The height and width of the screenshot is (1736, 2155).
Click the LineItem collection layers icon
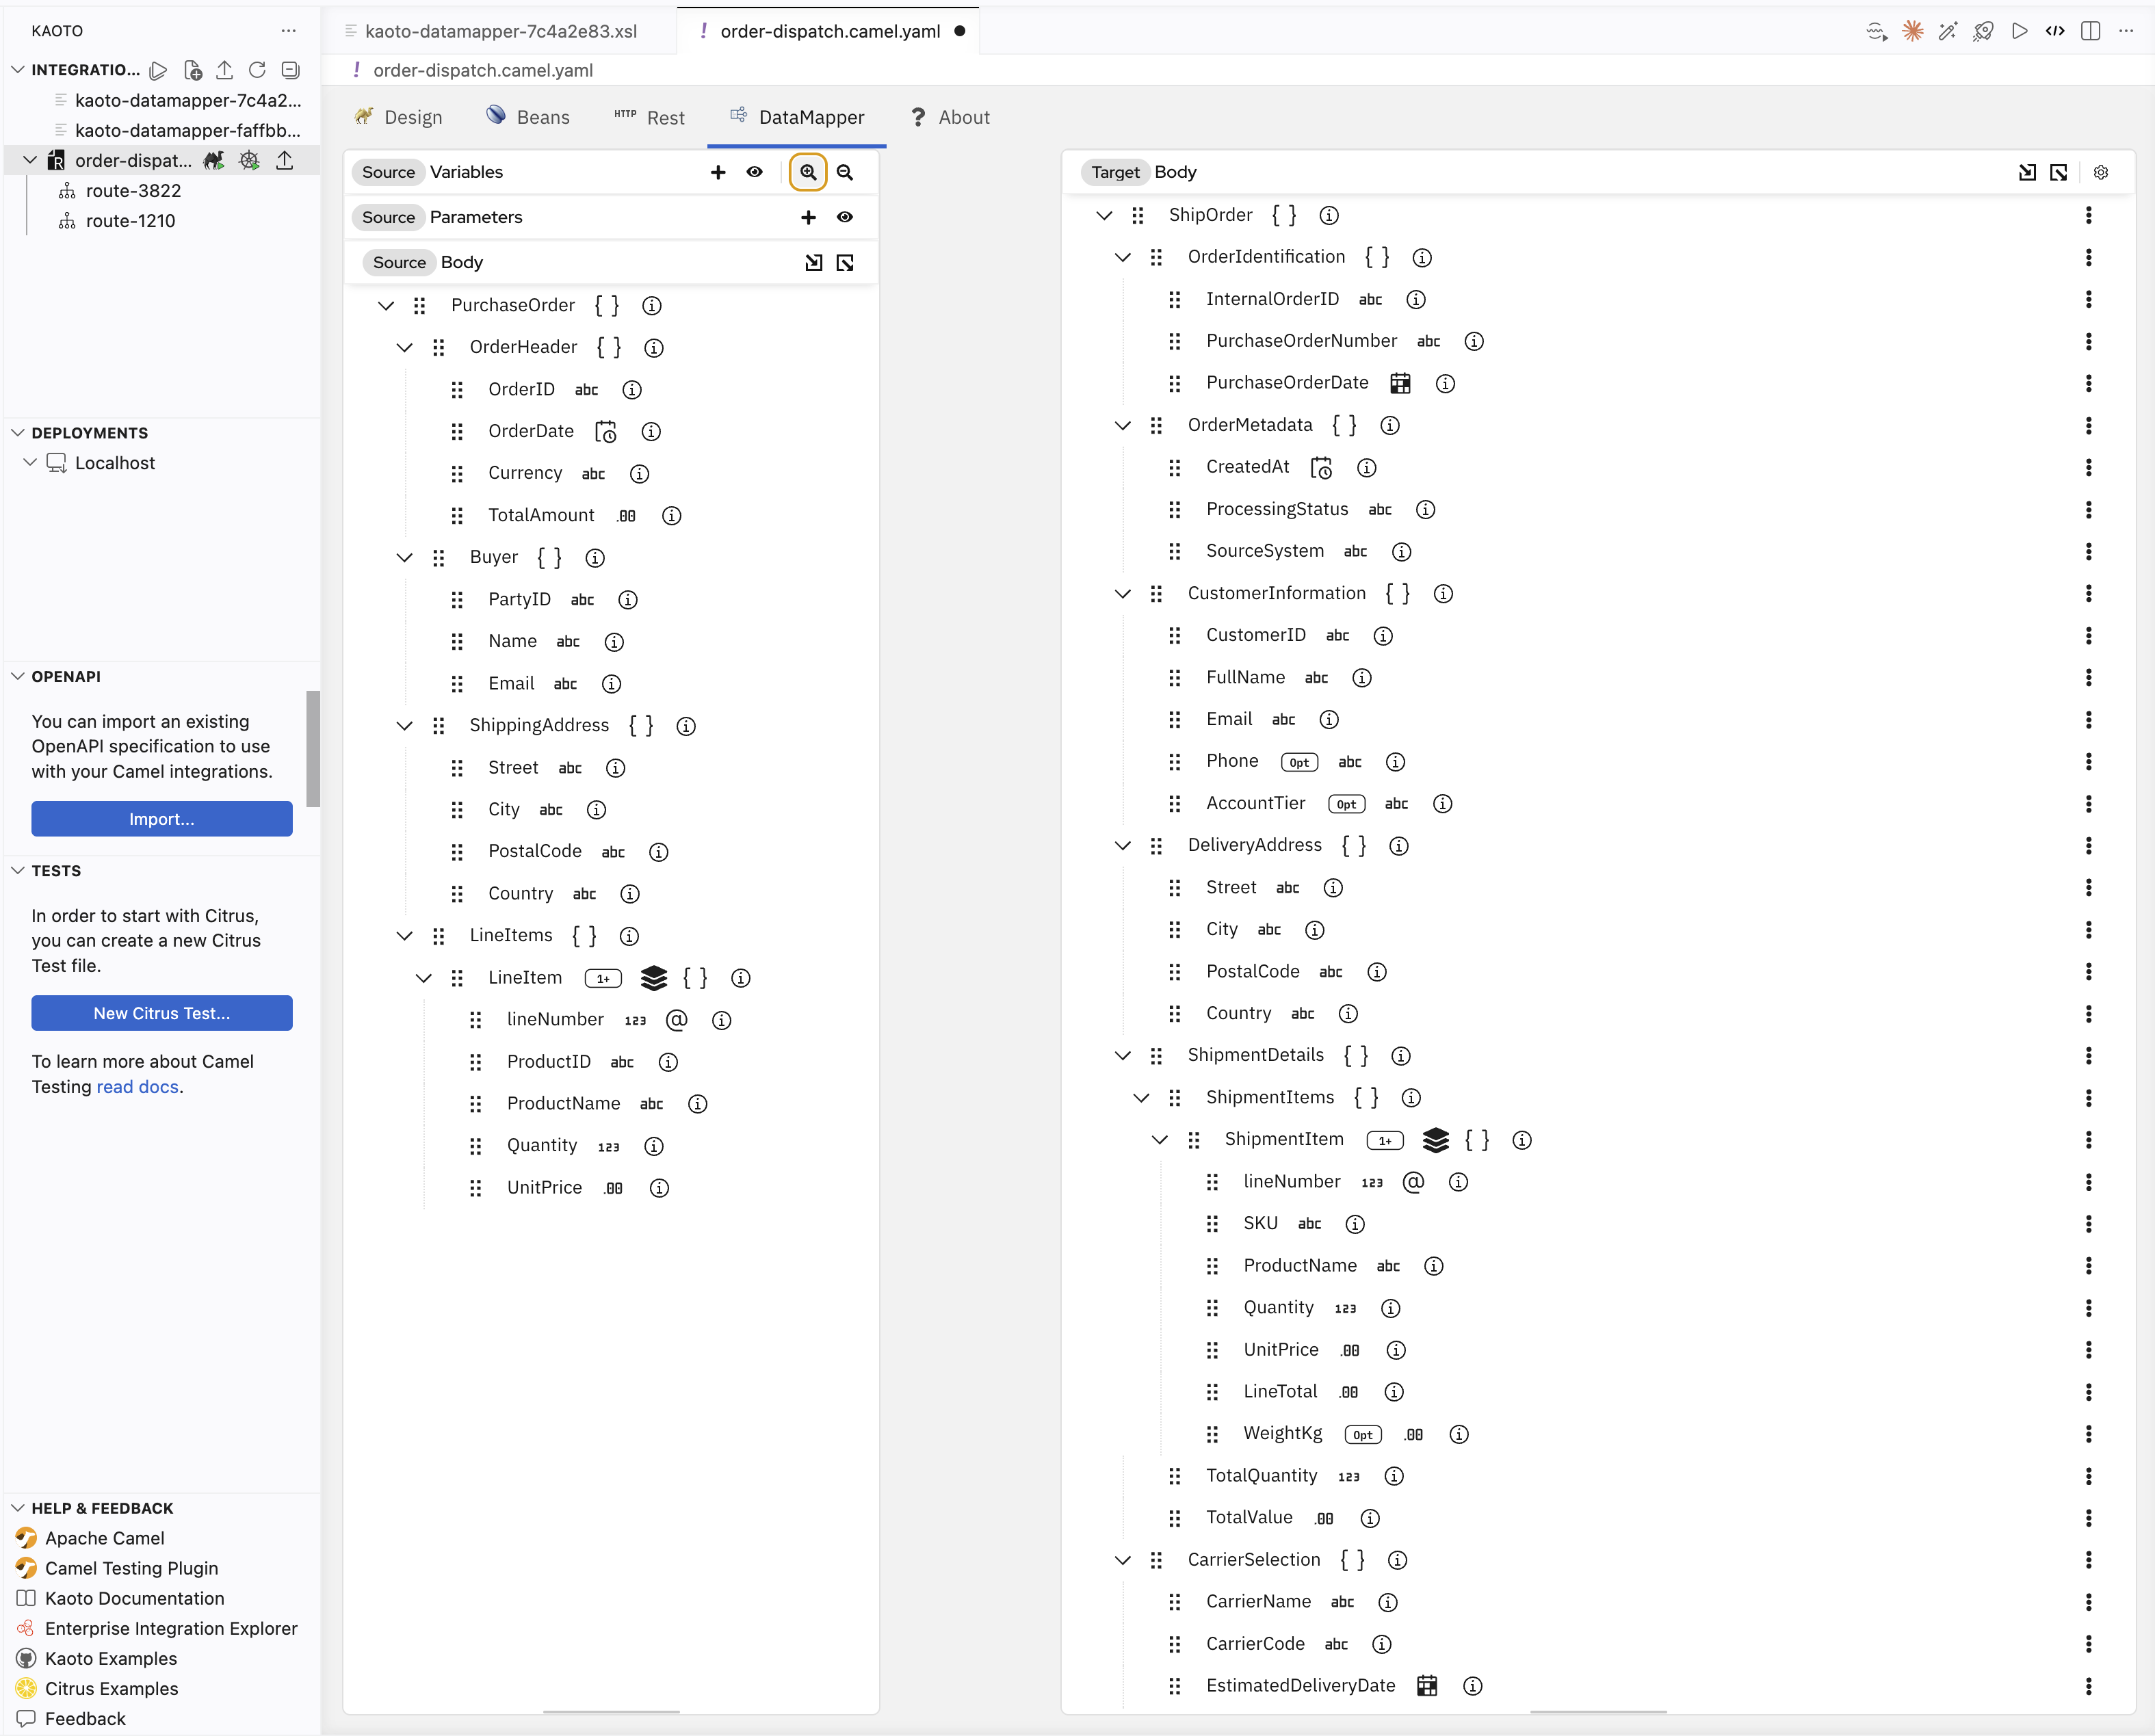coord(653,977)
